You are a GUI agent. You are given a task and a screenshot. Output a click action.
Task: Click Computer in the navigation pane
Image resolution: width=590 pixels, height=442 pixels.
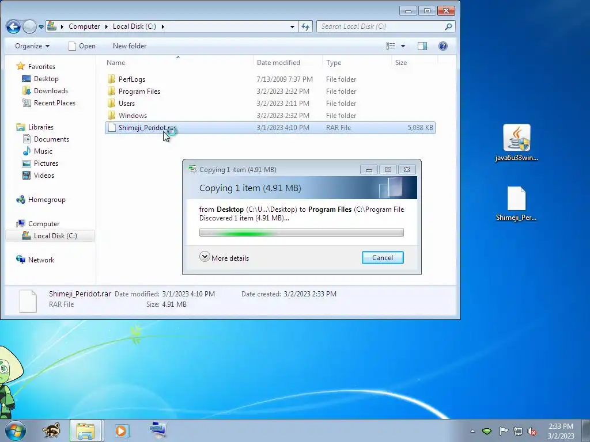click(37, 224)
